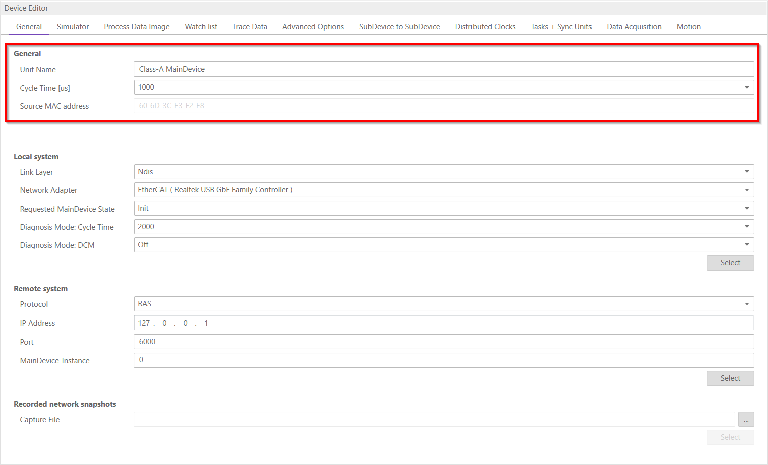Click the IP Address field
This screenshot has height=465, width=768.
(444, 323)
